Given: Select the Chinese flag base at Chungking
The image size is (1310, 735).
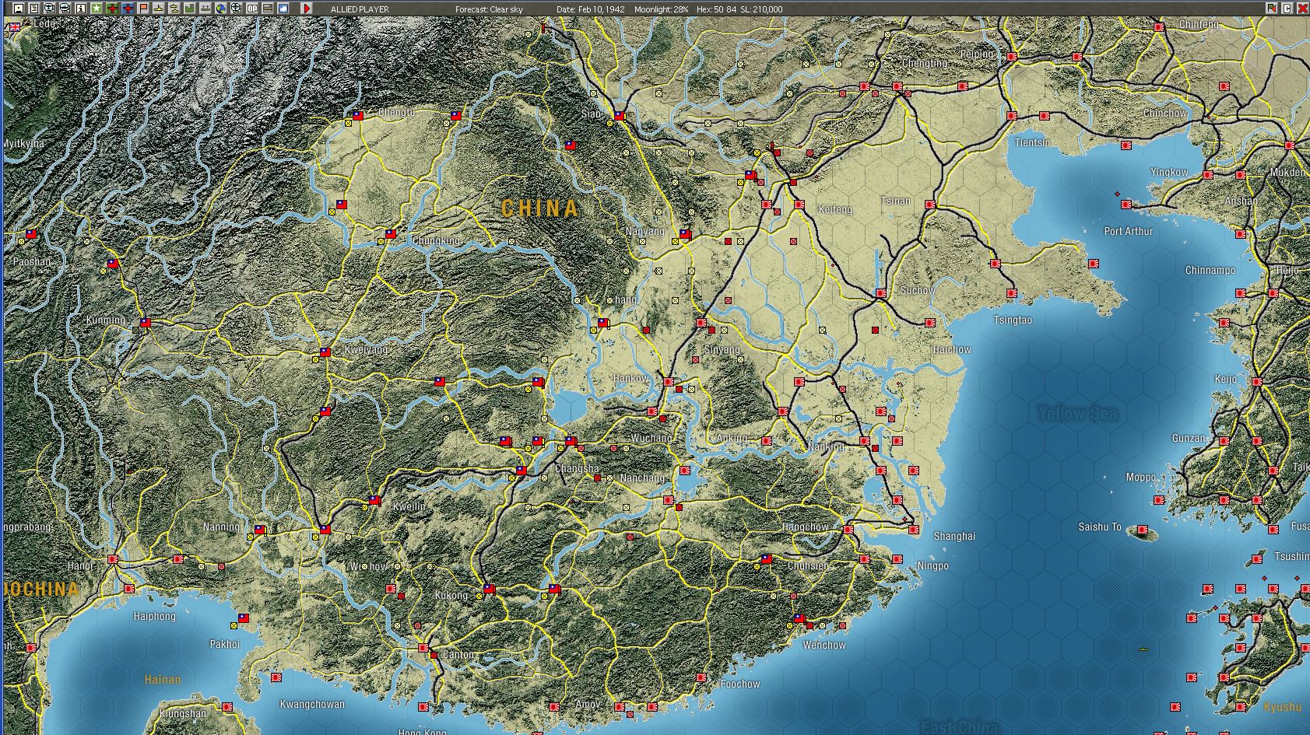Looking at the screenshot, I should click(x=391, y=233).
